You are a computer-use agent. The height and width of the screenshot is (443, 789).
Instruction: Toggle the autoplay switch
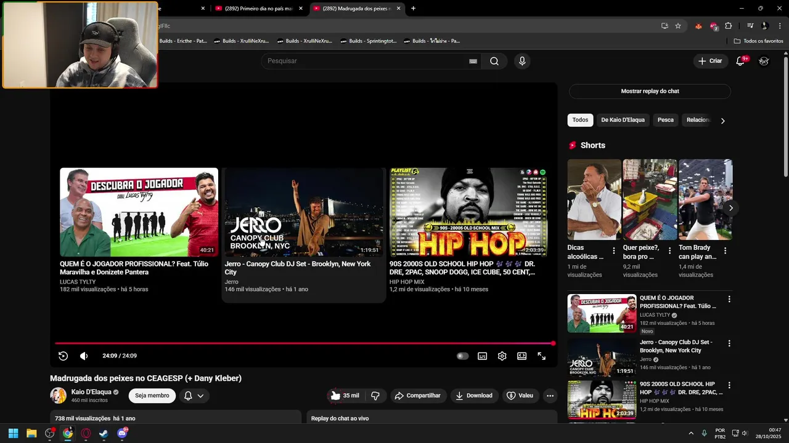[462, 356]
